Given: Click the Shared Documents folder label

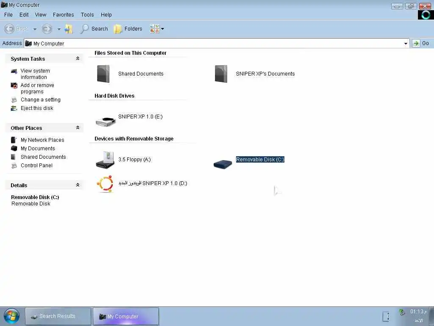Looking at the screenshot, I should [141, 74].
